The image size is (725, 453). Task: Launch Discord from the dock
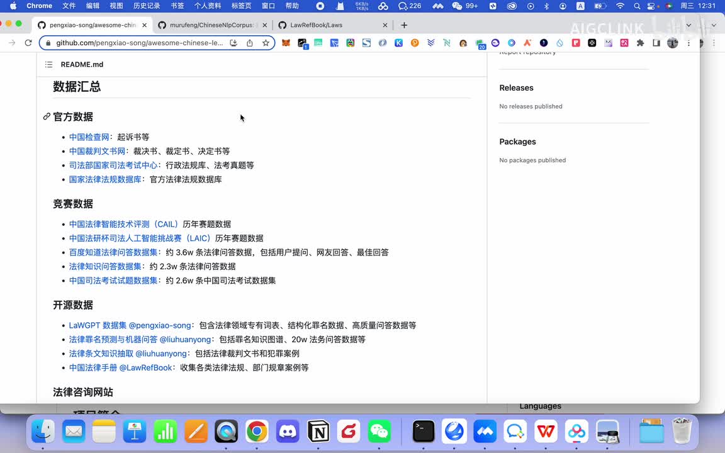[288, 432]
